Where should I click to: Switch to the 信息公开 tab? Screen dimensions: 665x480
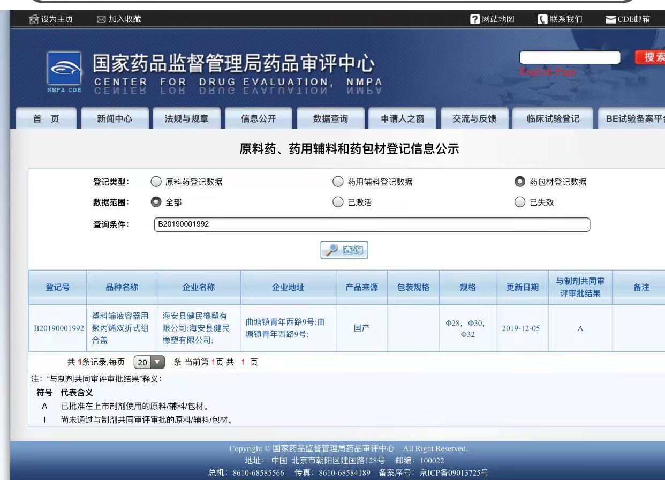259,119
